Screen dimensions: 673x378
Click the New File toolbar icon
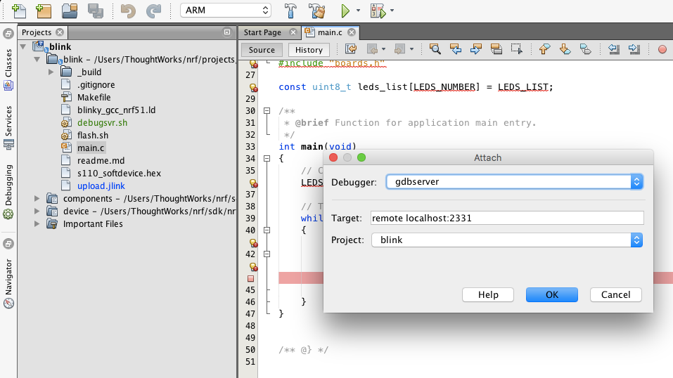18,11
